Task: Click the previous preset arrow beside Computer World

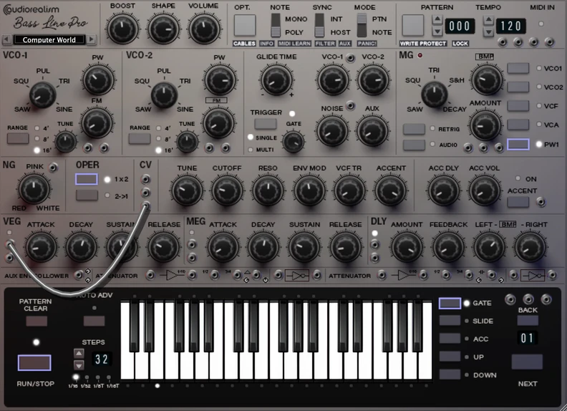Action: (x=6, y=39)
